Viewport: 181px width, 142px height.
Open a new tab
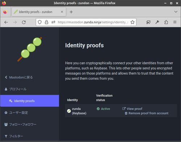pyautogui.click(x=71, y=12)
